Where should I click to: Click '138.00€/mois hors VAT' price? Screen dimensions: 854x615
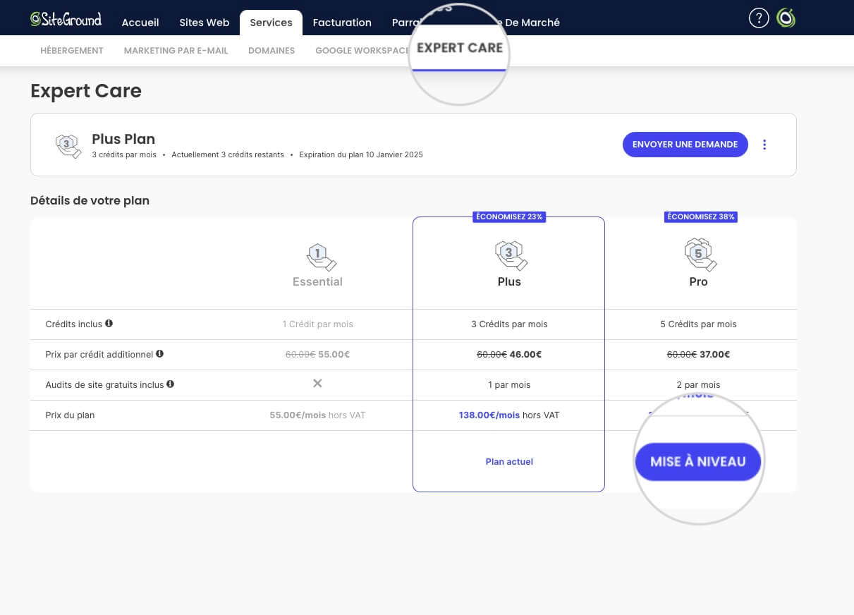(509, 415)
